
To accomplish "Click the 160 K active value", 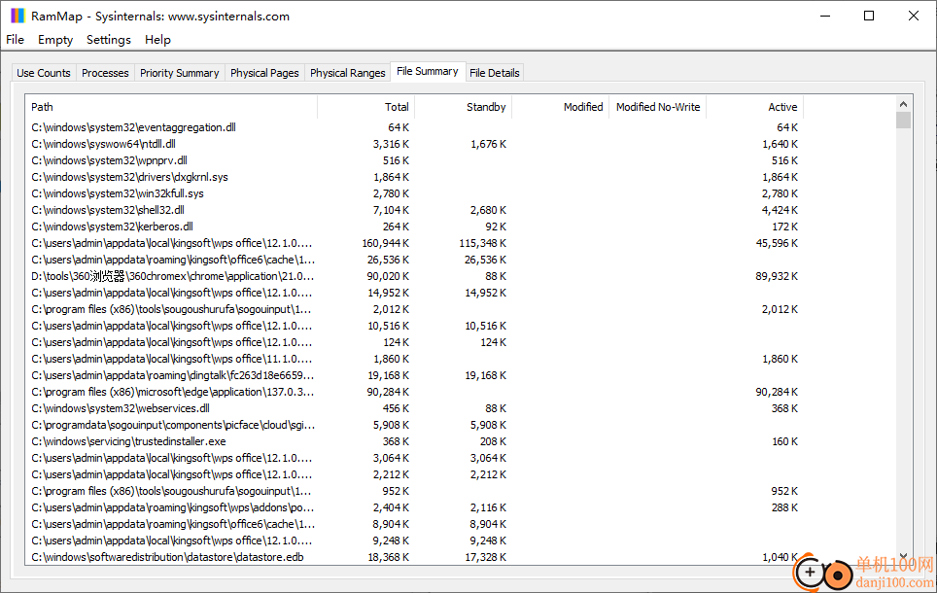I will pyautogui.click(x=784, y=441).
